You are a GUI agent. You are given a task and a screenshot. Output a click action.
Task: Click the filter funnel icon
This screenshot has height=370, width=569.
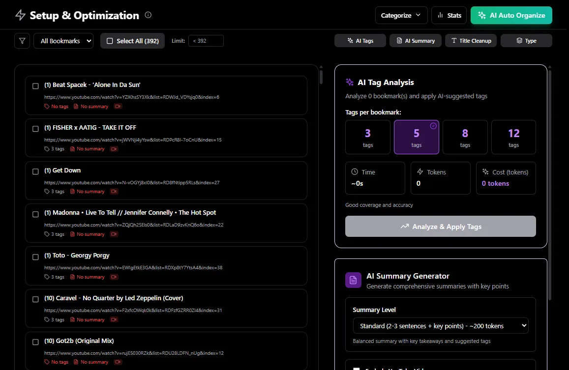[22, 41]
